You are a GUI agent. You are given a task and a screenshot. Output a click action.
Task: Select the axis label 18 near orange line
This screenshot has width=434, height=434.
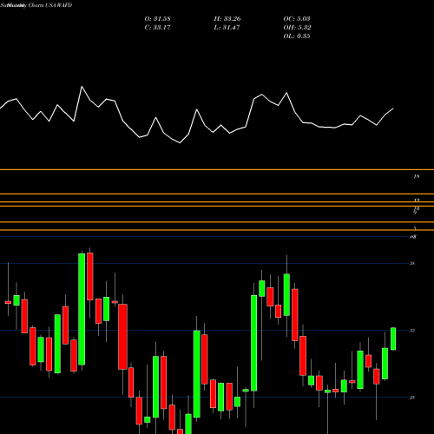pyautogui.click(x=417, y=176)
